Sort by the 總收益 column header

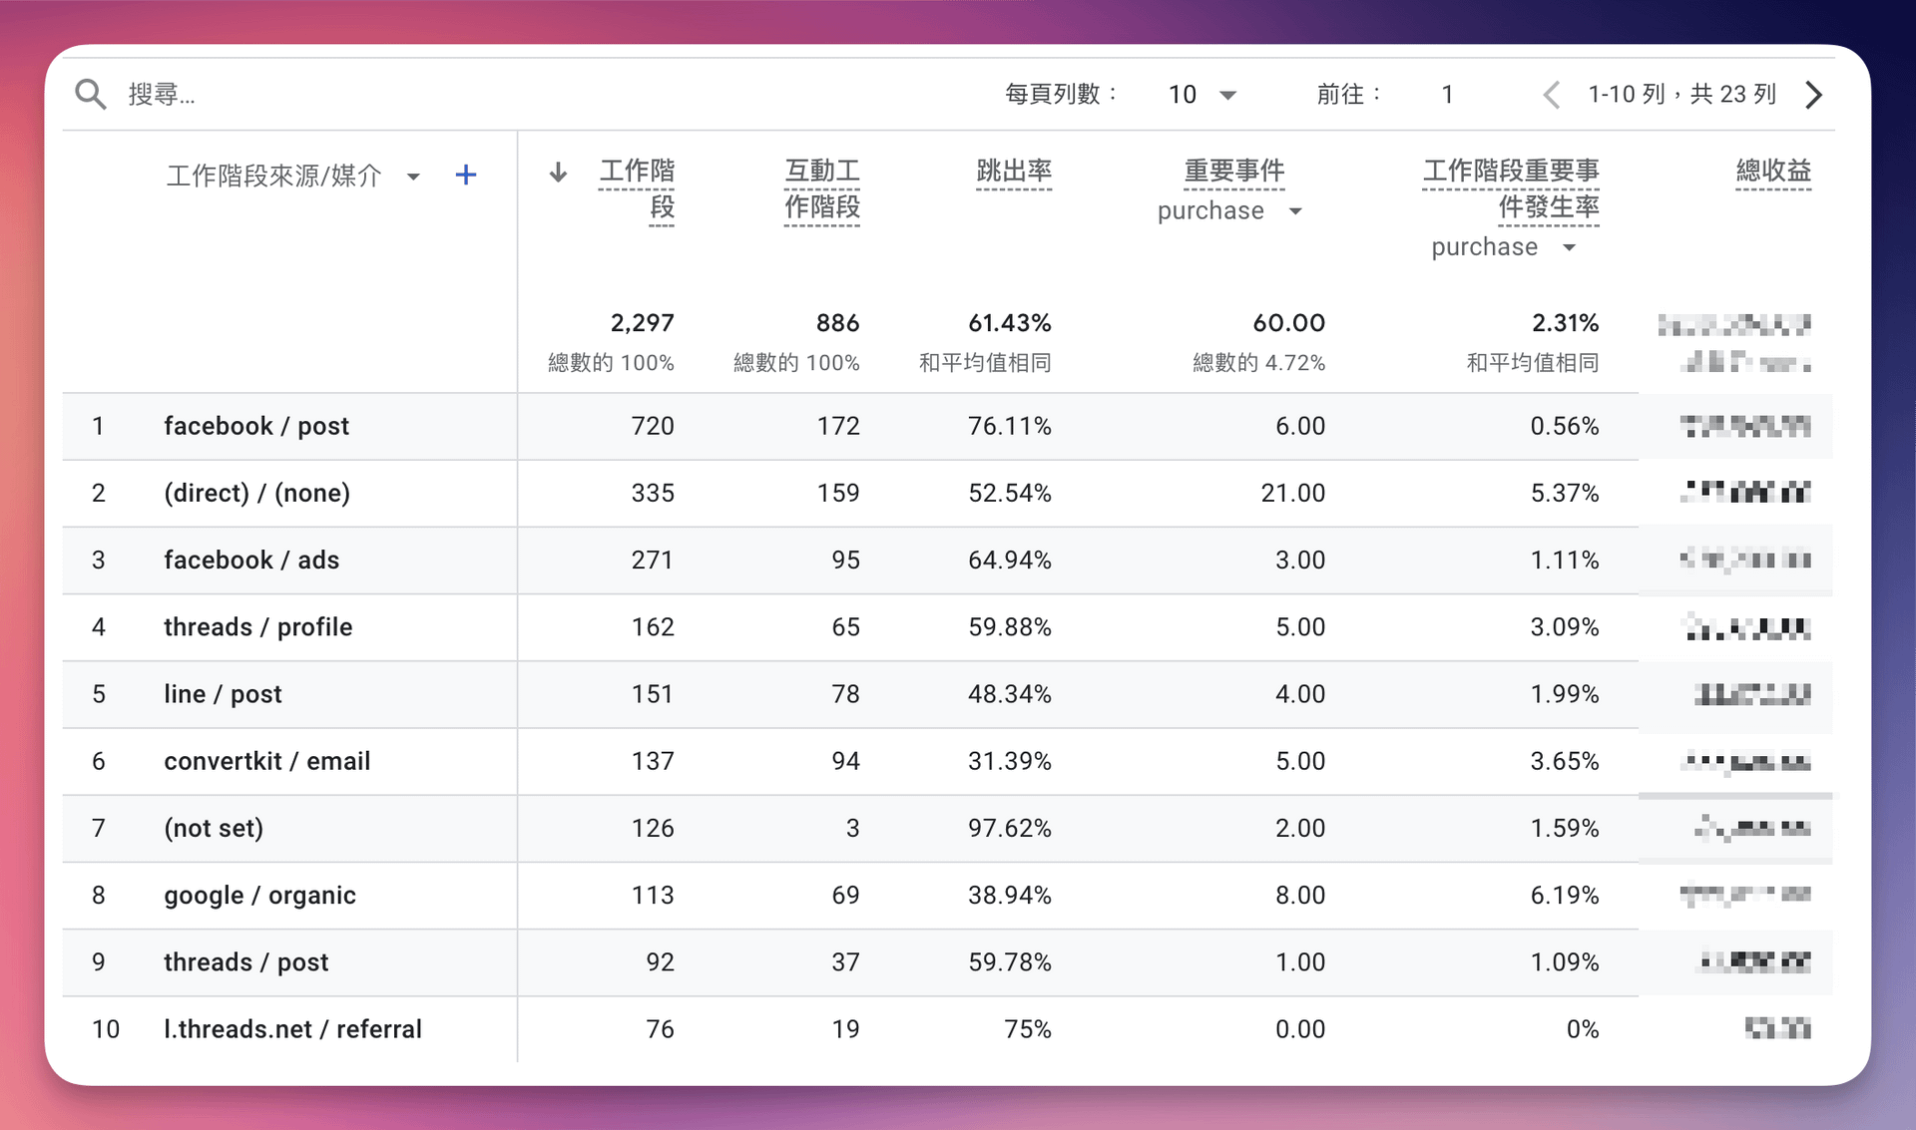pyautogui.click(x=1772, y=172)
